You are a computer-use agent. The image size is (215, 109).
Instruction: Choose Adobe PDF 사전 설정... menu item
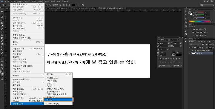(27, 79)
